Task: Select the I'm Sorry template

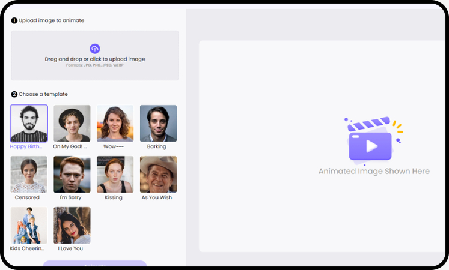Action: pyautogui.click(x=72, y=175)
